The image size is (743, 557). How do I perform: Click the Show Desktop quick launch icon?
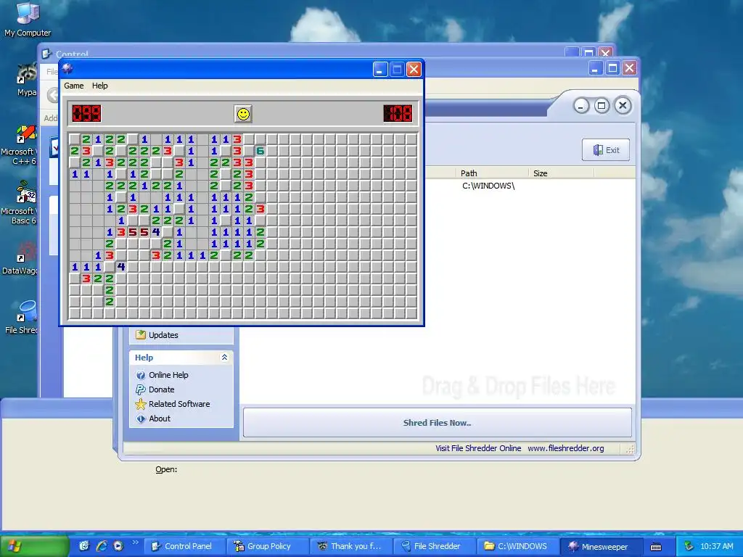pos(84,546)
